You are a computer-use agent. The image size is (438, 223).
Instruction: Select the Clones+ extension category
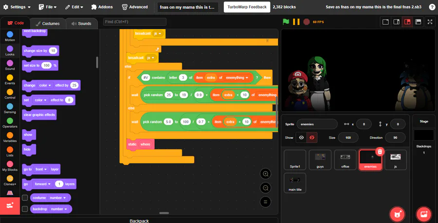tap(10, 181)
